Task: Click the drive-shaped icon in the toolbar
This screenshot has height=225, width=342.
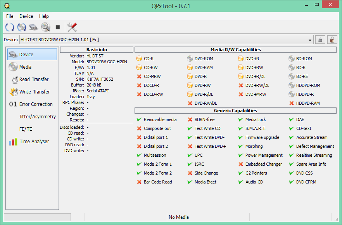Action: coord(34,27)
